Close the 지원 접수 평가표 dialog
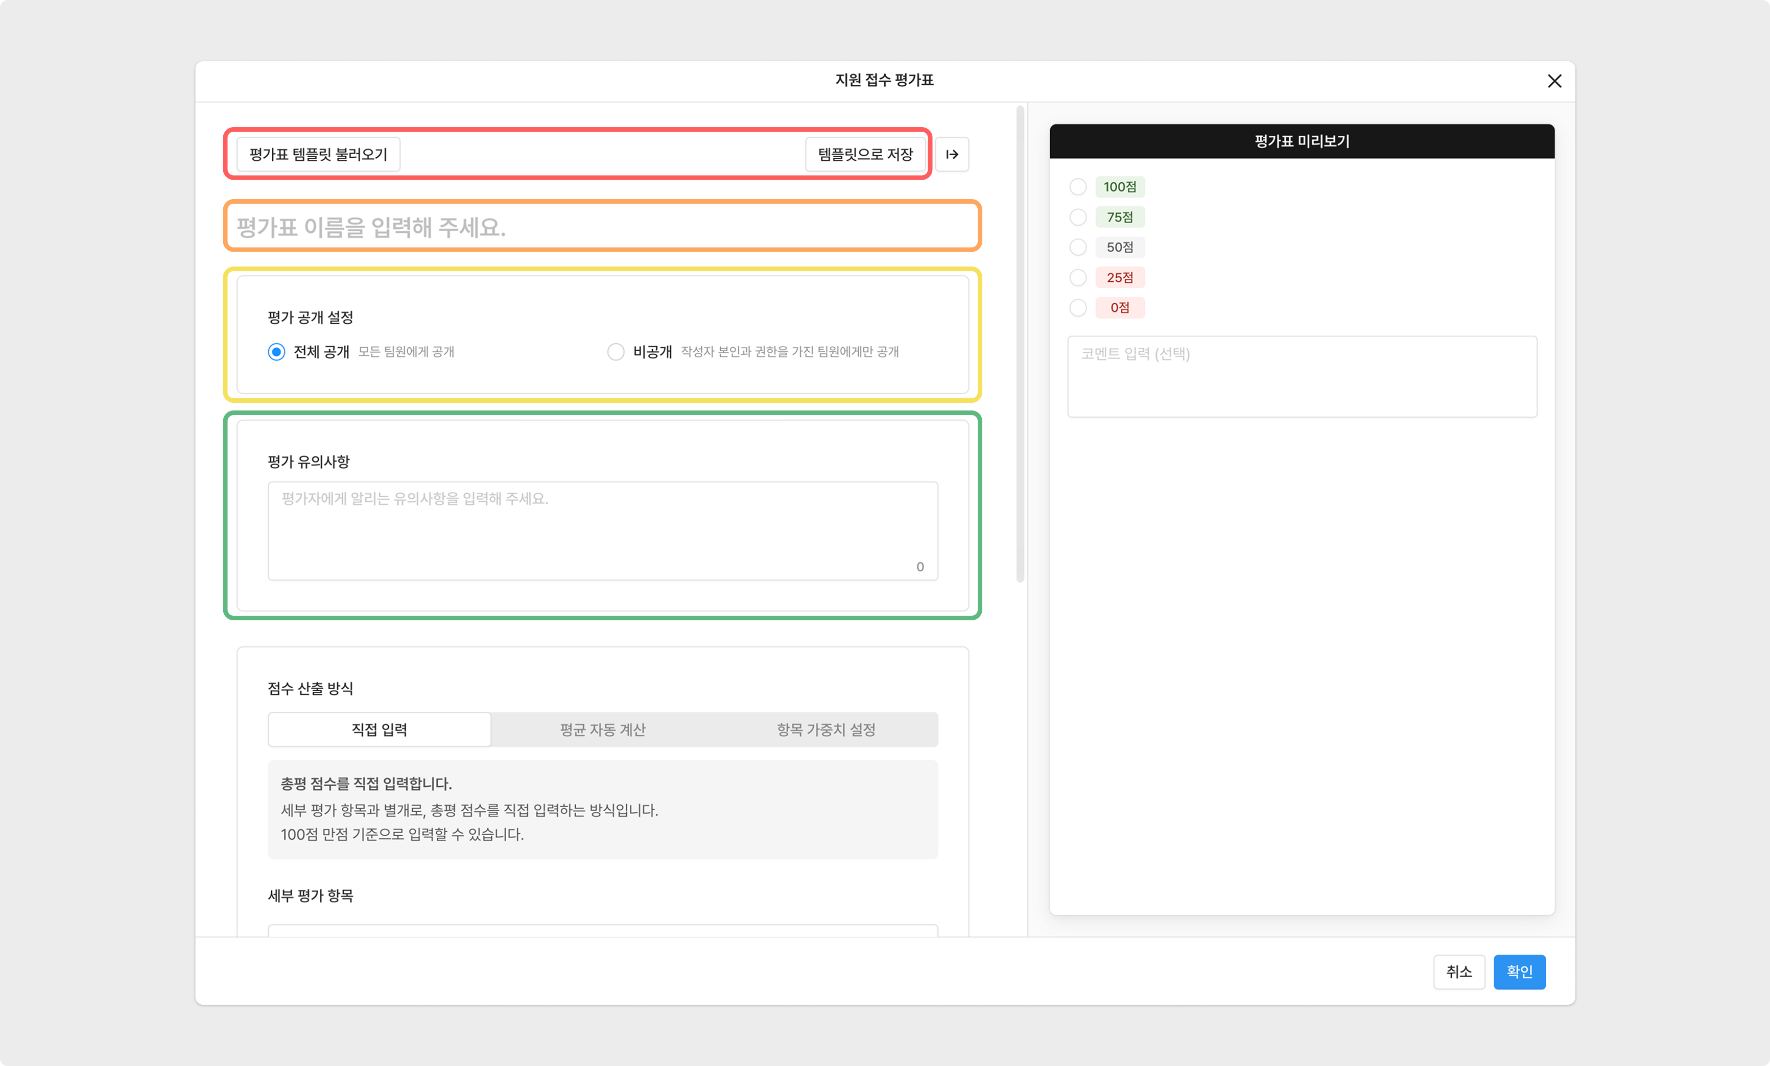This screenshot has height=1066, width=1770. 1554,81
